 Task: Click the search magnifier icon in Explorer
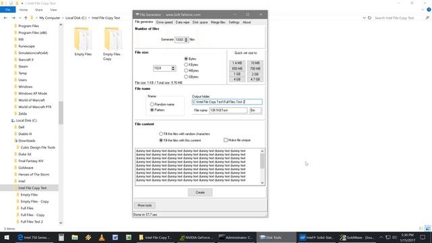pyautogui.click(x=427, y=18)
